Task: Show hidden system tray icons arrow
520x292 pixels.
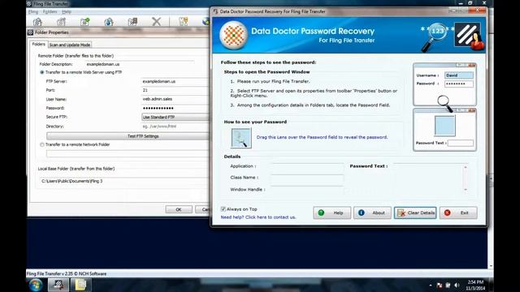Action: point(431,285)
